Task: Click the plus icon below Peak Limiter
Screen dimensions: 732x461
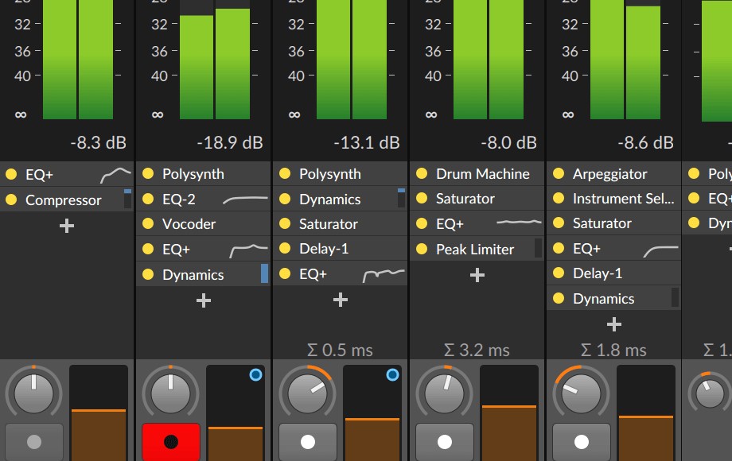Action: (477, 275)
